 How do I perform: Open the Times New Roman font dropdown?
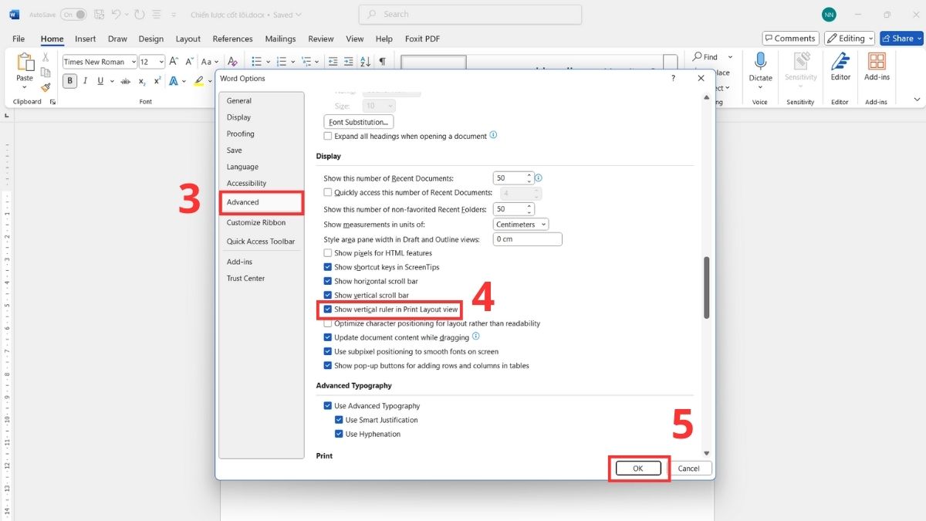[x=133, y=62]
